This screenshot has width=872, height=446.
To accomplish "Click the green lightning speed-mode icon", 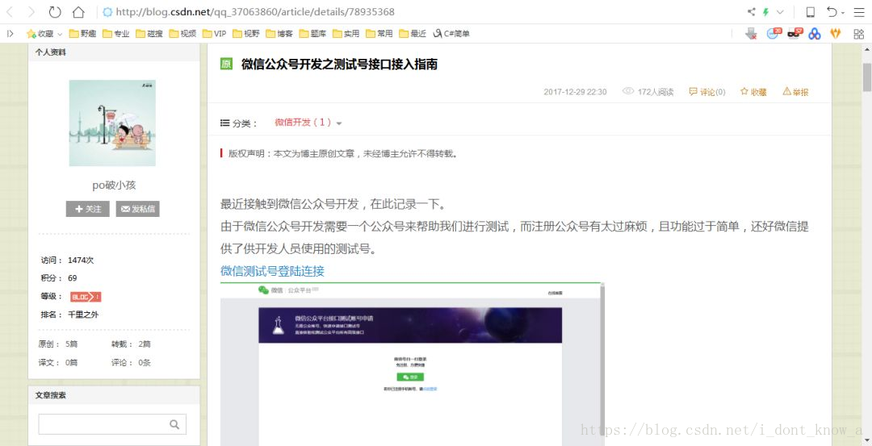I will (x=766, y=11).
